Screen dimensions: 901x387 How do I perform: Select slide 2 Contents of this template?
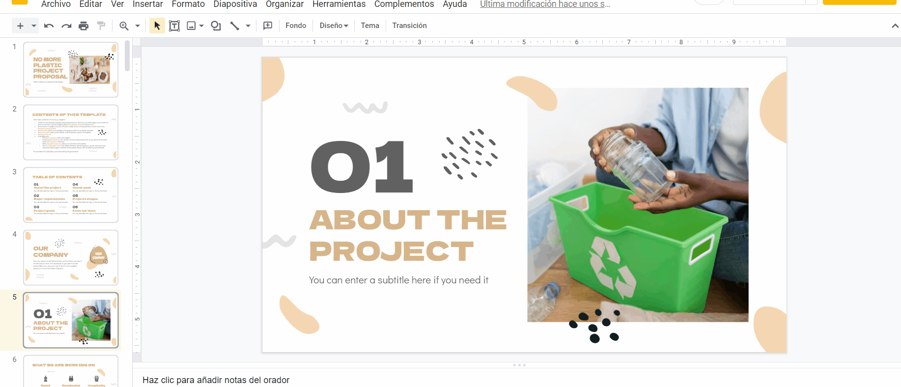pos(71,132)
